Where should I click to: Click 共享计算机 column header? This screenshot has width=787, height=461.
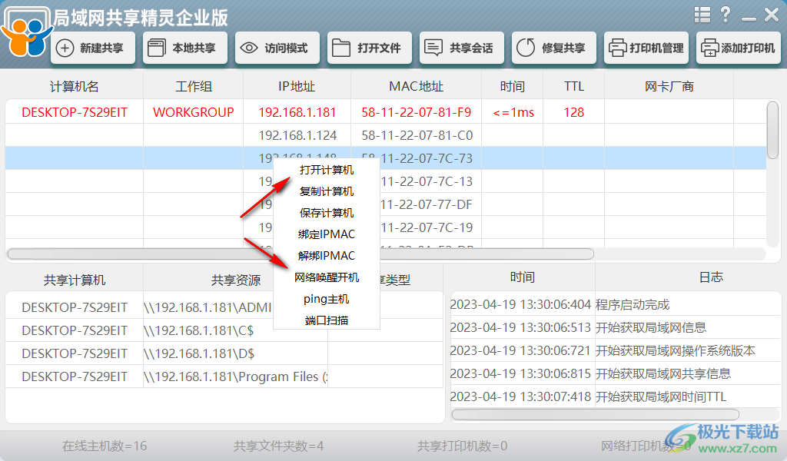point(75,280)
